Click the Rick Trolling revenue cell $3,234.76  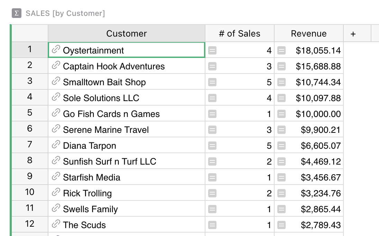tap(309, 193)
